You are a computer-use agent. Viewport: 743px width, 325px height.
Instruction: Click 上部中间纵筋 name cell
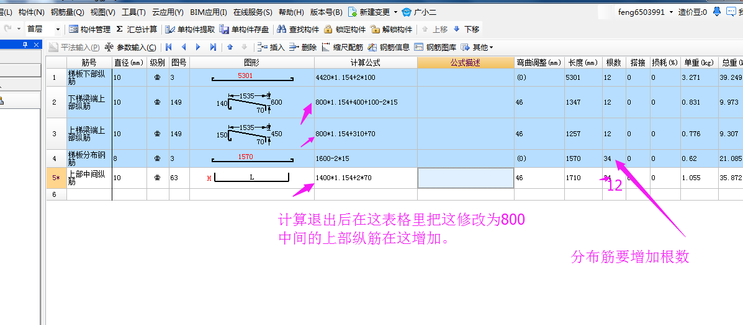coord(89,178)
